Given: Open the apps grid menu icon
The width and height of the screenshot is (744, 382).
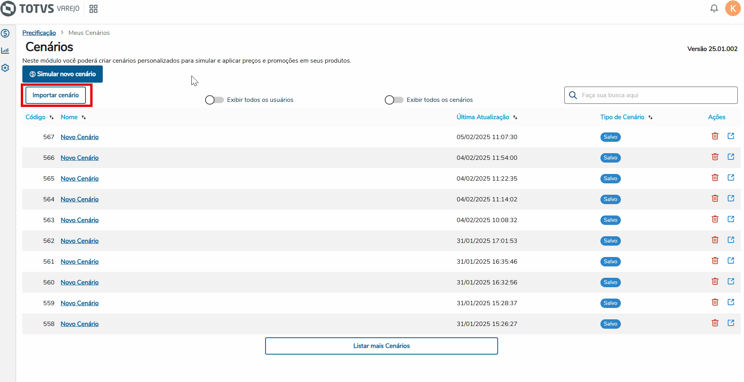Looking at the screenshot, I should [x=93, y=9].
